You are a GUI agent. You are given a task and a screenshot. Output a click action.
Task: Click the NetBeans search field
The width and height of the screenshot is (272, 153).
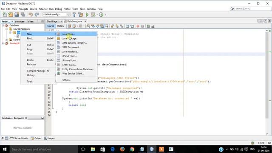click(250, 8)
